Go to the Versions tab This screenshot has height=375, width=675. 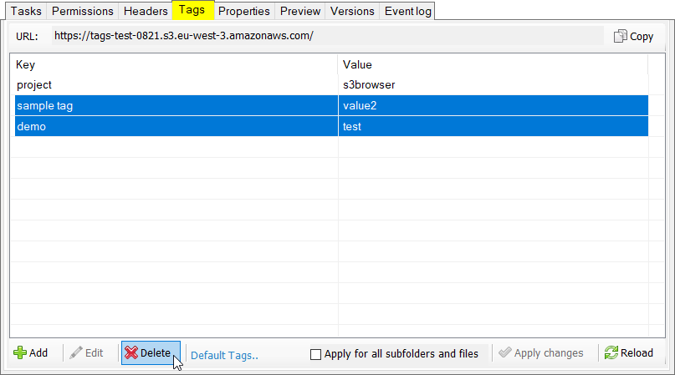pyautogui.click(x=352, y=11)
